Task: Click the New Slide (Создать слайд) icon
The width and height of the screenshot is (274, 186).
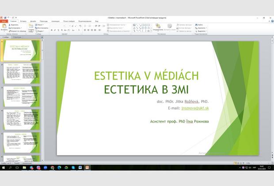Action: (x=31, y=27)
